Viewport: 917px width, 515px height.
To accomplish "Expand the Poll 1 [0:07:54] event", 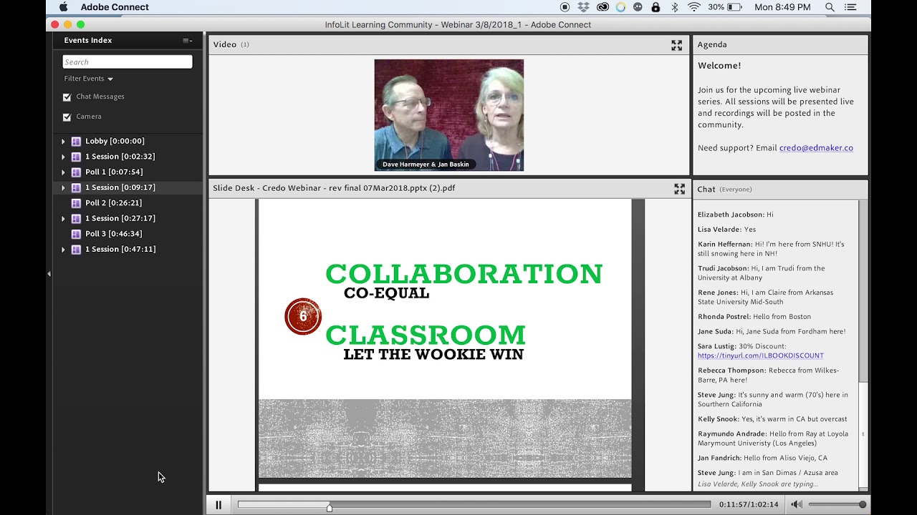I will [63, 172].
